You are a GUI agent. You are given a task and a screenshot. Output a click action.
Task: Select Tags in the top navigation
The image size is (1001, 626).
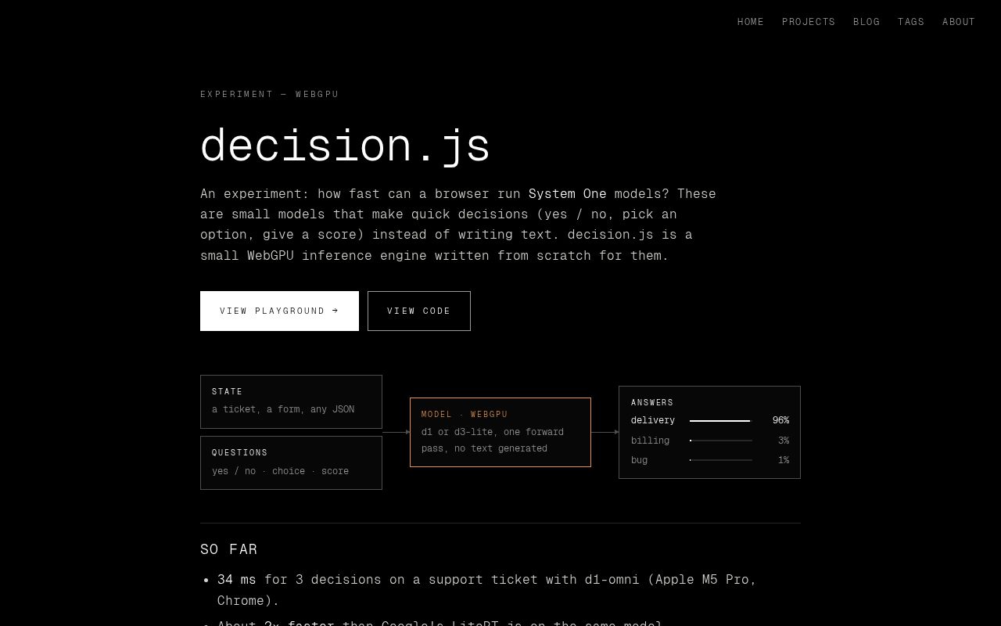pyautogui.click(x=911, y=22)
